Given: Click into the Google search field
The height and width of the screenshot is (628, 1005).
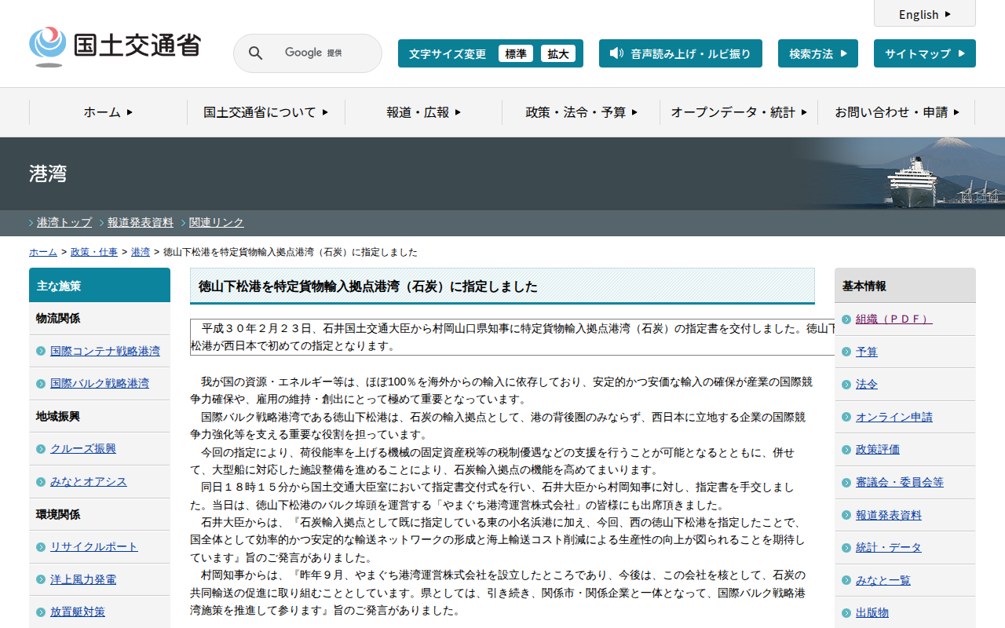Looking at the screenshot, I should tap(322, 53).
